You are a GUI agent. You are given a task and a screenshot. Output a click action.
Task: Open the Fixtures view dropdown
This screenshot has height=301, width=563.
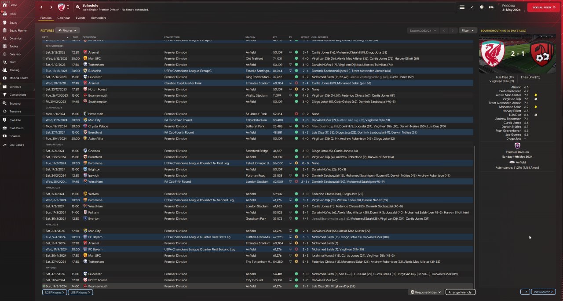pos(68,30)
